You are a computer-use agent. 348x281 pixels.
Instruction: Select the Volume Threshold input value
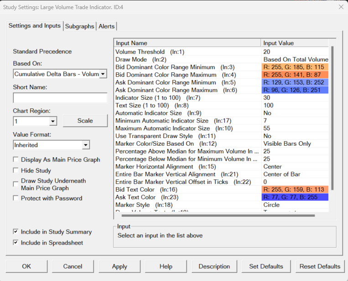coord(295,51)
